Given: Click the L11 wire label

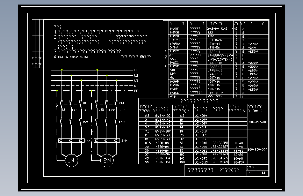Looking at the screenshot, I should click(x=64, y=110).
